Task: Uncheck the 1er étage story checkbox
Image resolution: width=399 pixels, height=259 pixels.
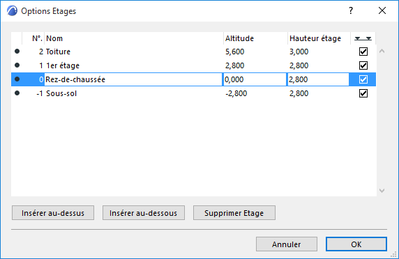Action: (363, 65)
